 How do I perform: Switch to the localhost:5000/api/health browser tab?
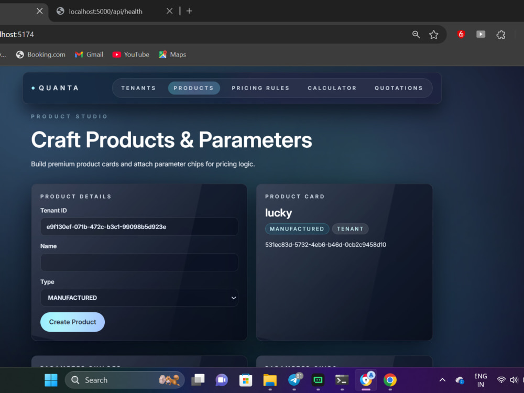click(x=106, y=12)
